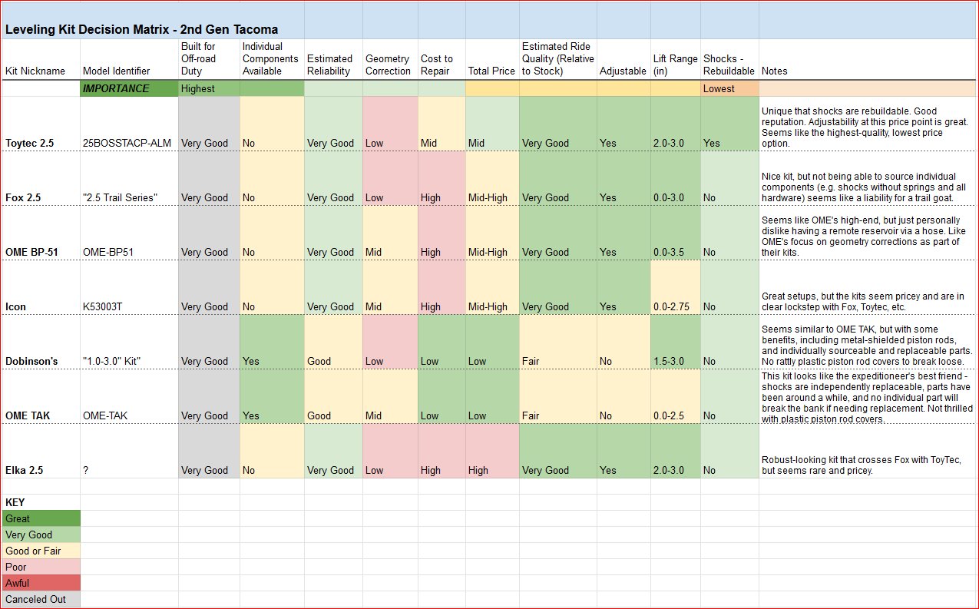
Task: Click the Icon kit nickname cell
Action: point(41,287)
